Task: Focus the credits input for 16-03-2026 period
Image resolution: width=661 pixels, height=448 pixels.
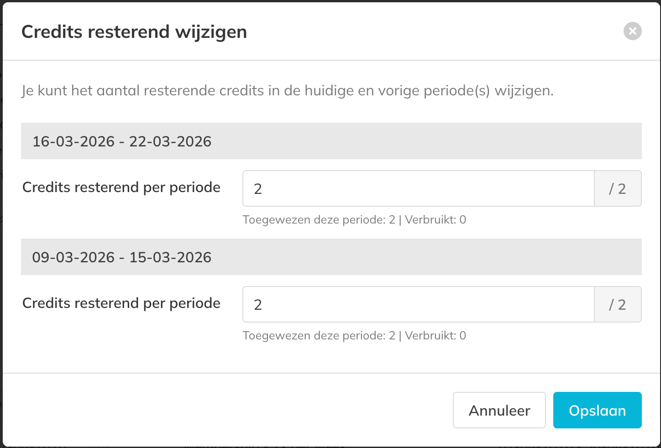Action: click(x=418, y=188)
